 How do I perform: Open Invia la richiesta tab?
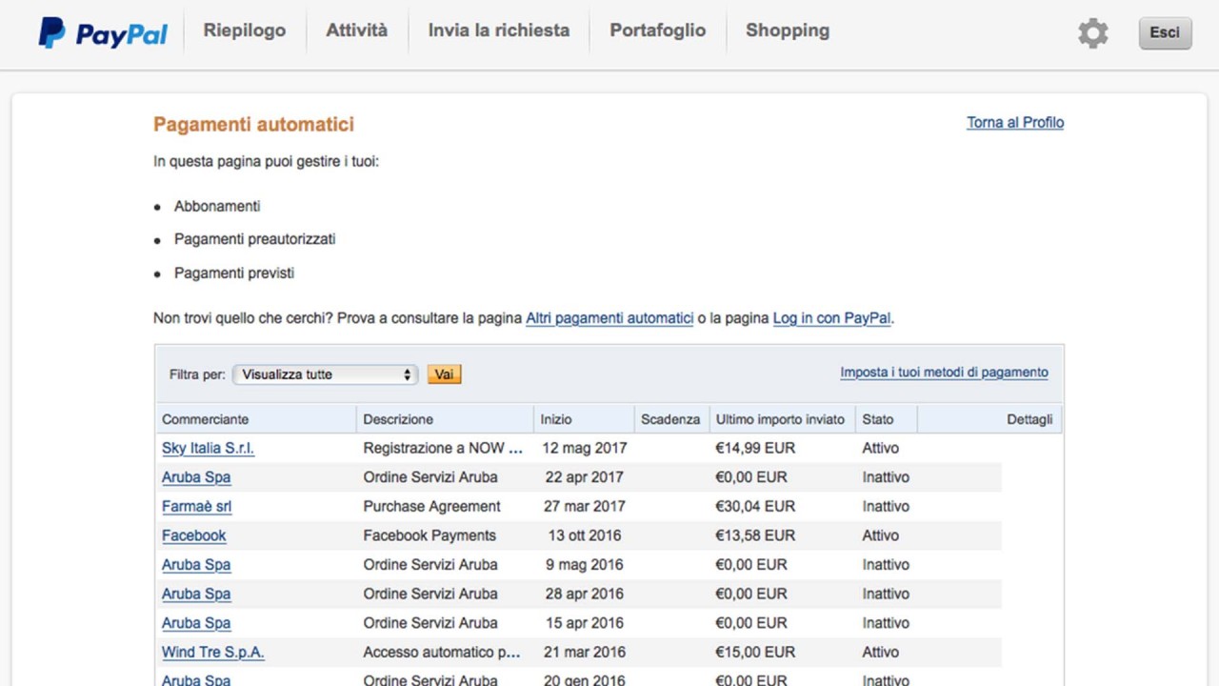point(498,30)
